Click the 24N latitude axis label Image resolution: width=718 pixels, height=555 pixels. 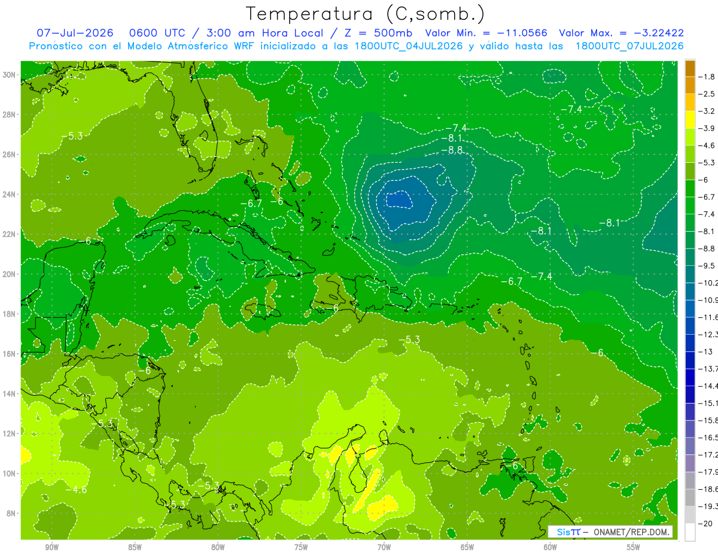coord(9,195)
